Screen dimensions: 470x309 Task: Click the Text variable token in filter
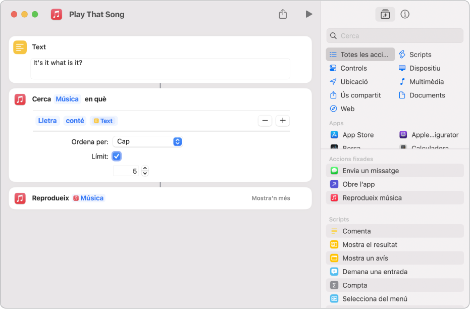[x=103, y=121]
